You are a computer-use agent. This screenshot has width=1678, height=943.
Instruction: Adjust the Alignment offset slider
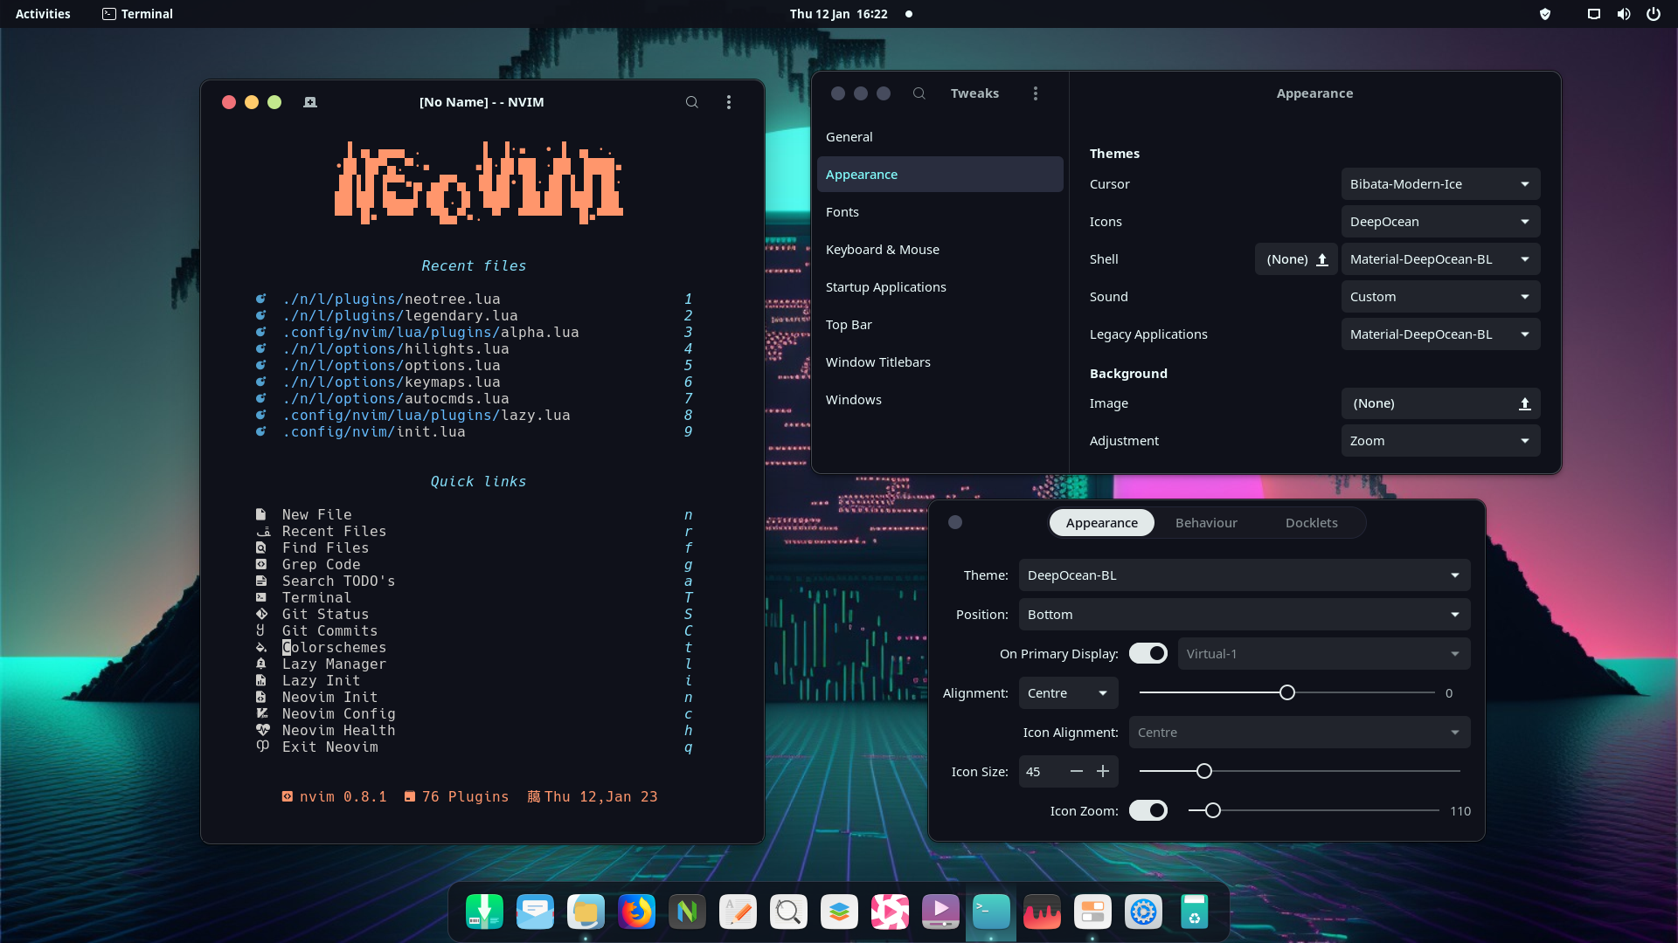point(1286,693)
